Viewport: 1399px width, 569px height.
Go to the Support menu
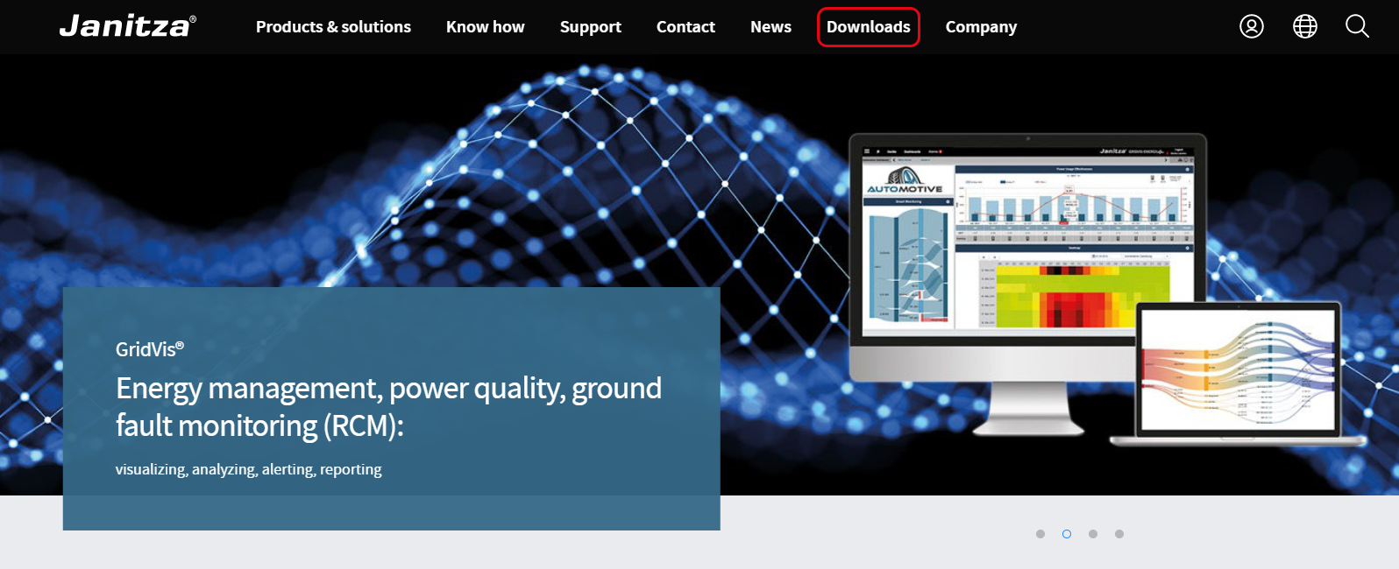pos(591,27)
